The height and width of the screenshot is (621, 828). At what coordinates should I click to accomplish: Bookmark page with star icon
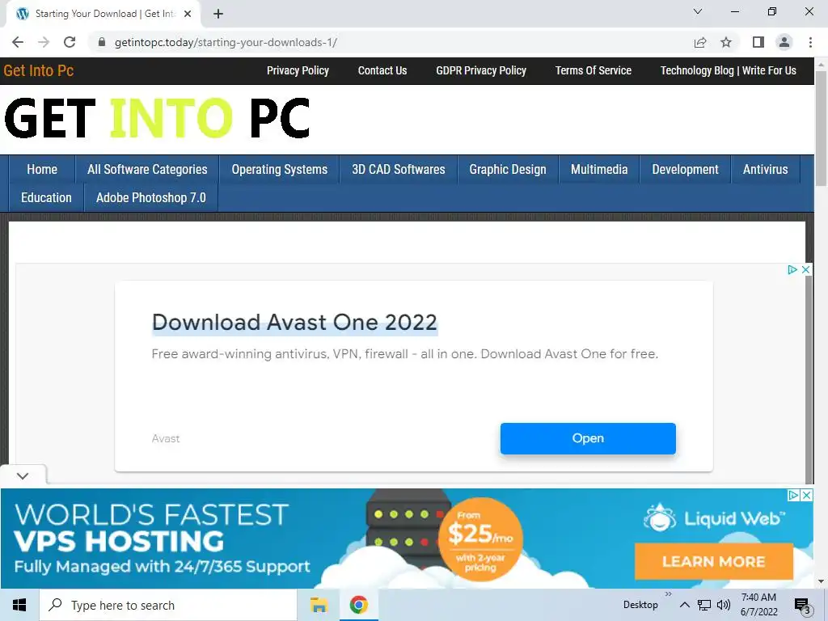pyautogui.click(x=726, y=42)
